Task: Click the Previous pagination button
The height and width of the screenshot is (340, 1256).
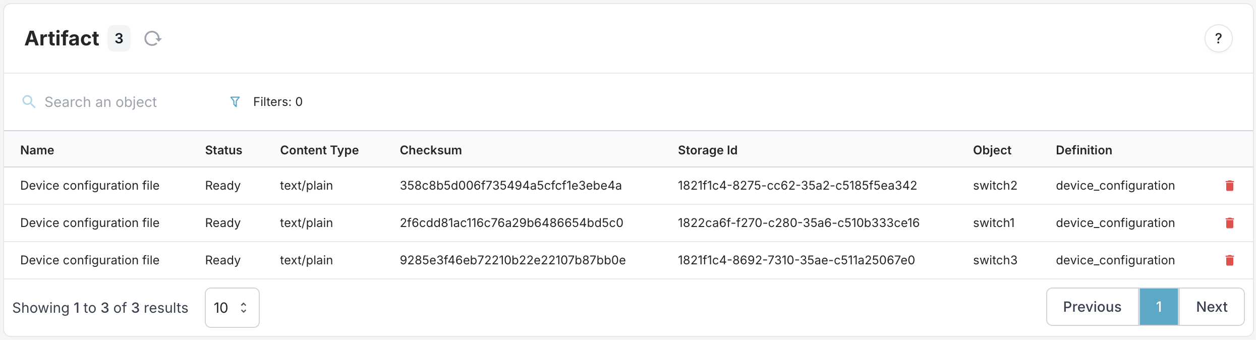Action: coord(1092,307)
